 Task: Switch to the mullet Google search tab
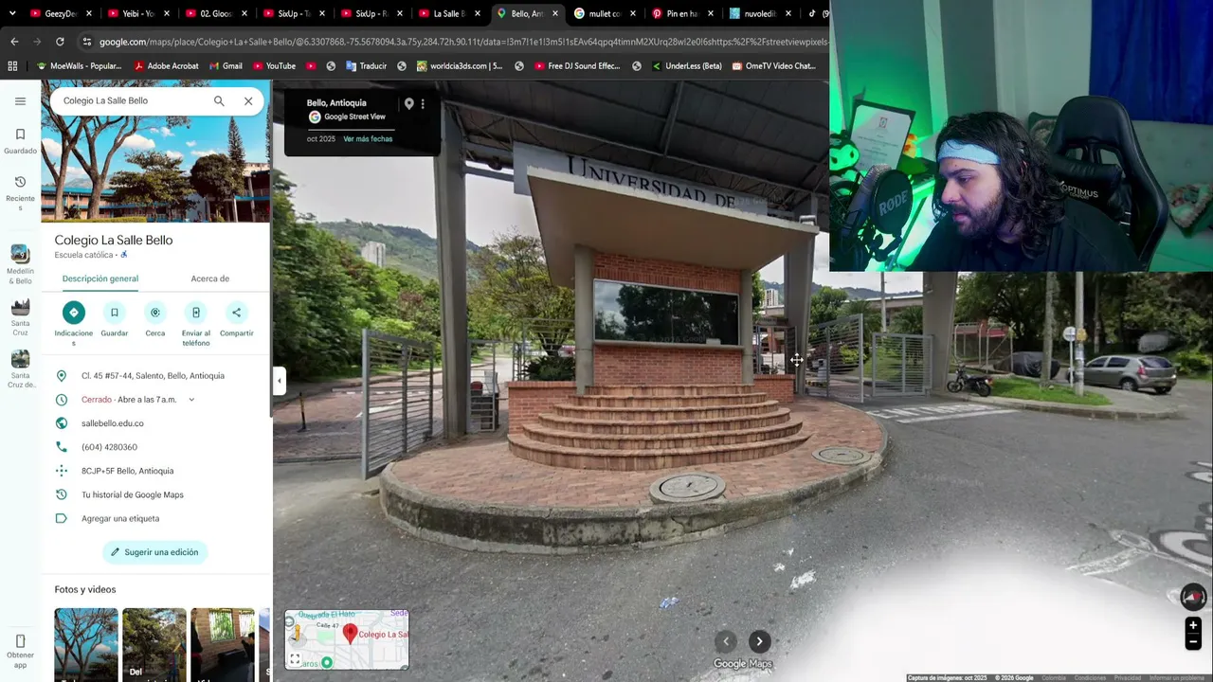[604, 13]
